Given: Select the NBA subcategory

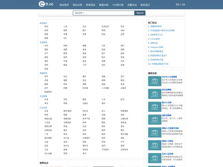Looking at the screenshot, I should 123,30.
